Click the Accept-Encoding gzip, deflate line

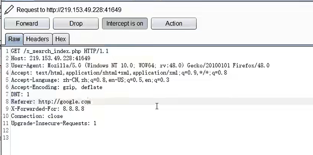coord(57,87)
